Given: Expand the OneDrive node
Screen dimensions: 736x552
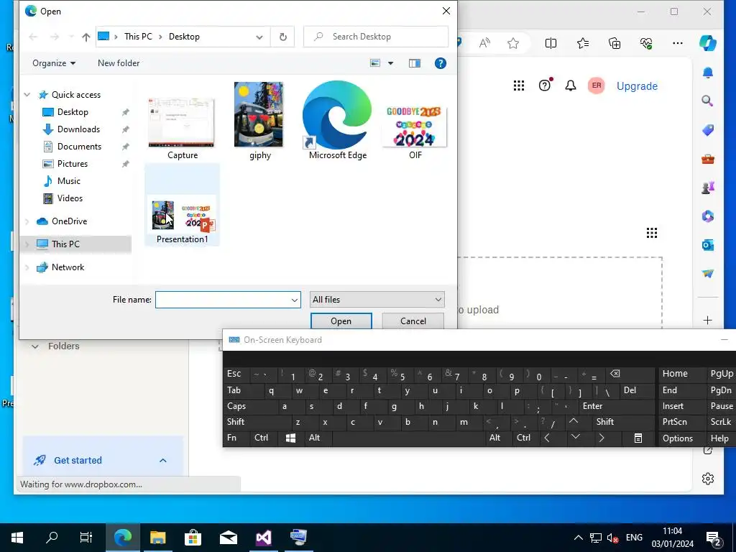Looking at the screenshot, I should pos(27,221).
